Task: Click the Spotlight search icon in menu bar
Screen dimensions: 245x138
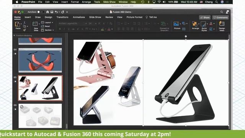Action: point(216,2)
